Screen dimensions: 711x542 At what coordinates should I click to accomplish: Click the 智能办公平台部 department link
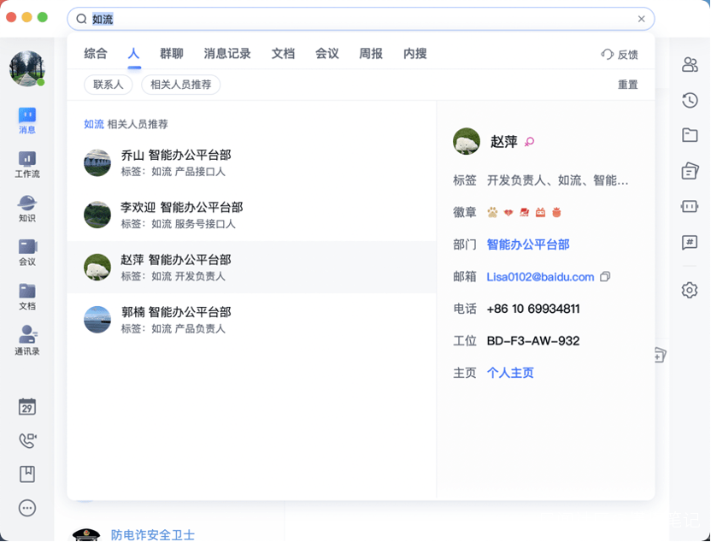(528, 244)
